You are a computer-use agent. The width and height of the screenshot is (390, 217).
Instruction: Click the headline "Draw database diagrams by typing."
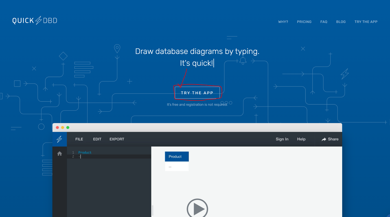pyautogui.click(x=197, y=51)
